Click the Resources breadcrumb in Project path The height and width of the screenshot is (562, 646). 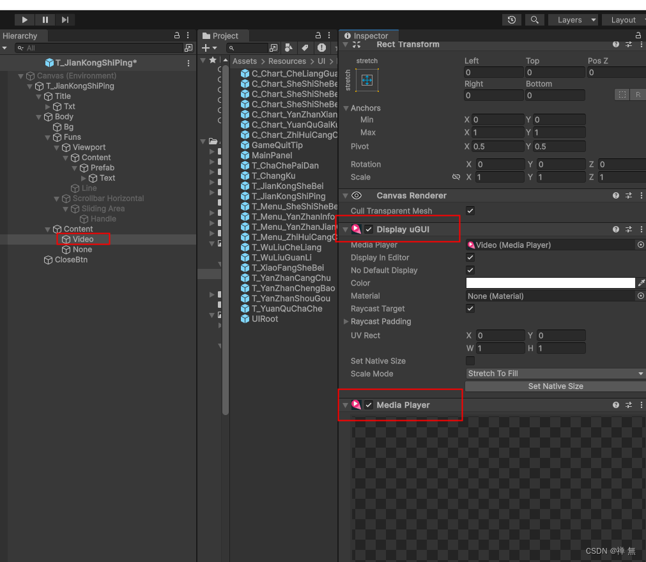tap(287, 61)
